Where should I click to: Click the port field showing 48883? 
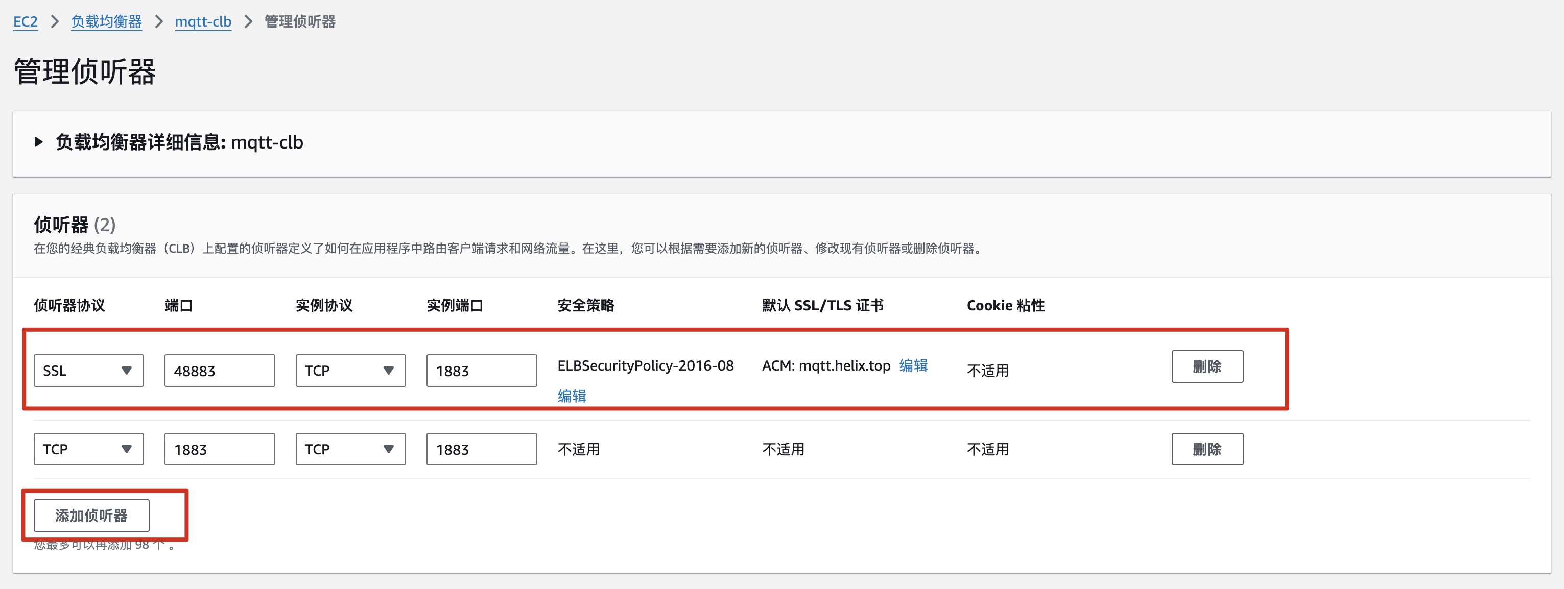(219, 371)
